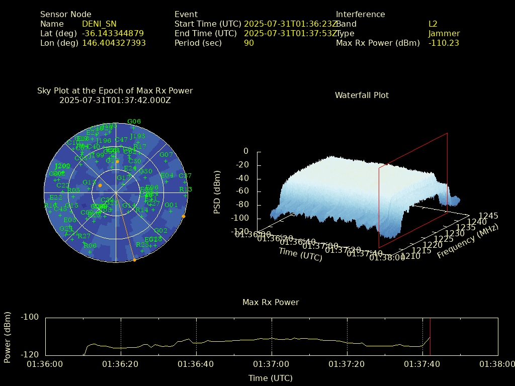This screenshot has width=515, height=386.
Task: Click the G02 satellite marker
Action: (x=160, y=231)
